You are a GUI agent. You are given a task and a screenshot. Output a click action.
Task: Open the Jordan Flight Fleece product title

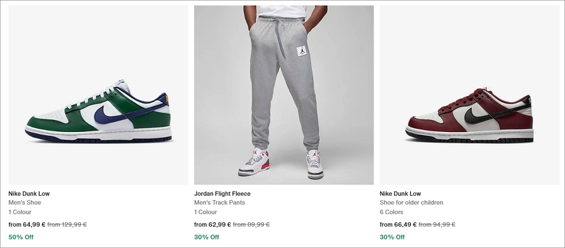click(222, 194)
